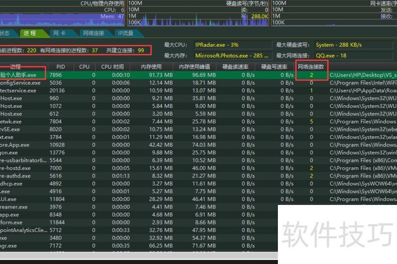Sort by the PID column header
The height and width of the screenshot is (264, 397).
61,67
